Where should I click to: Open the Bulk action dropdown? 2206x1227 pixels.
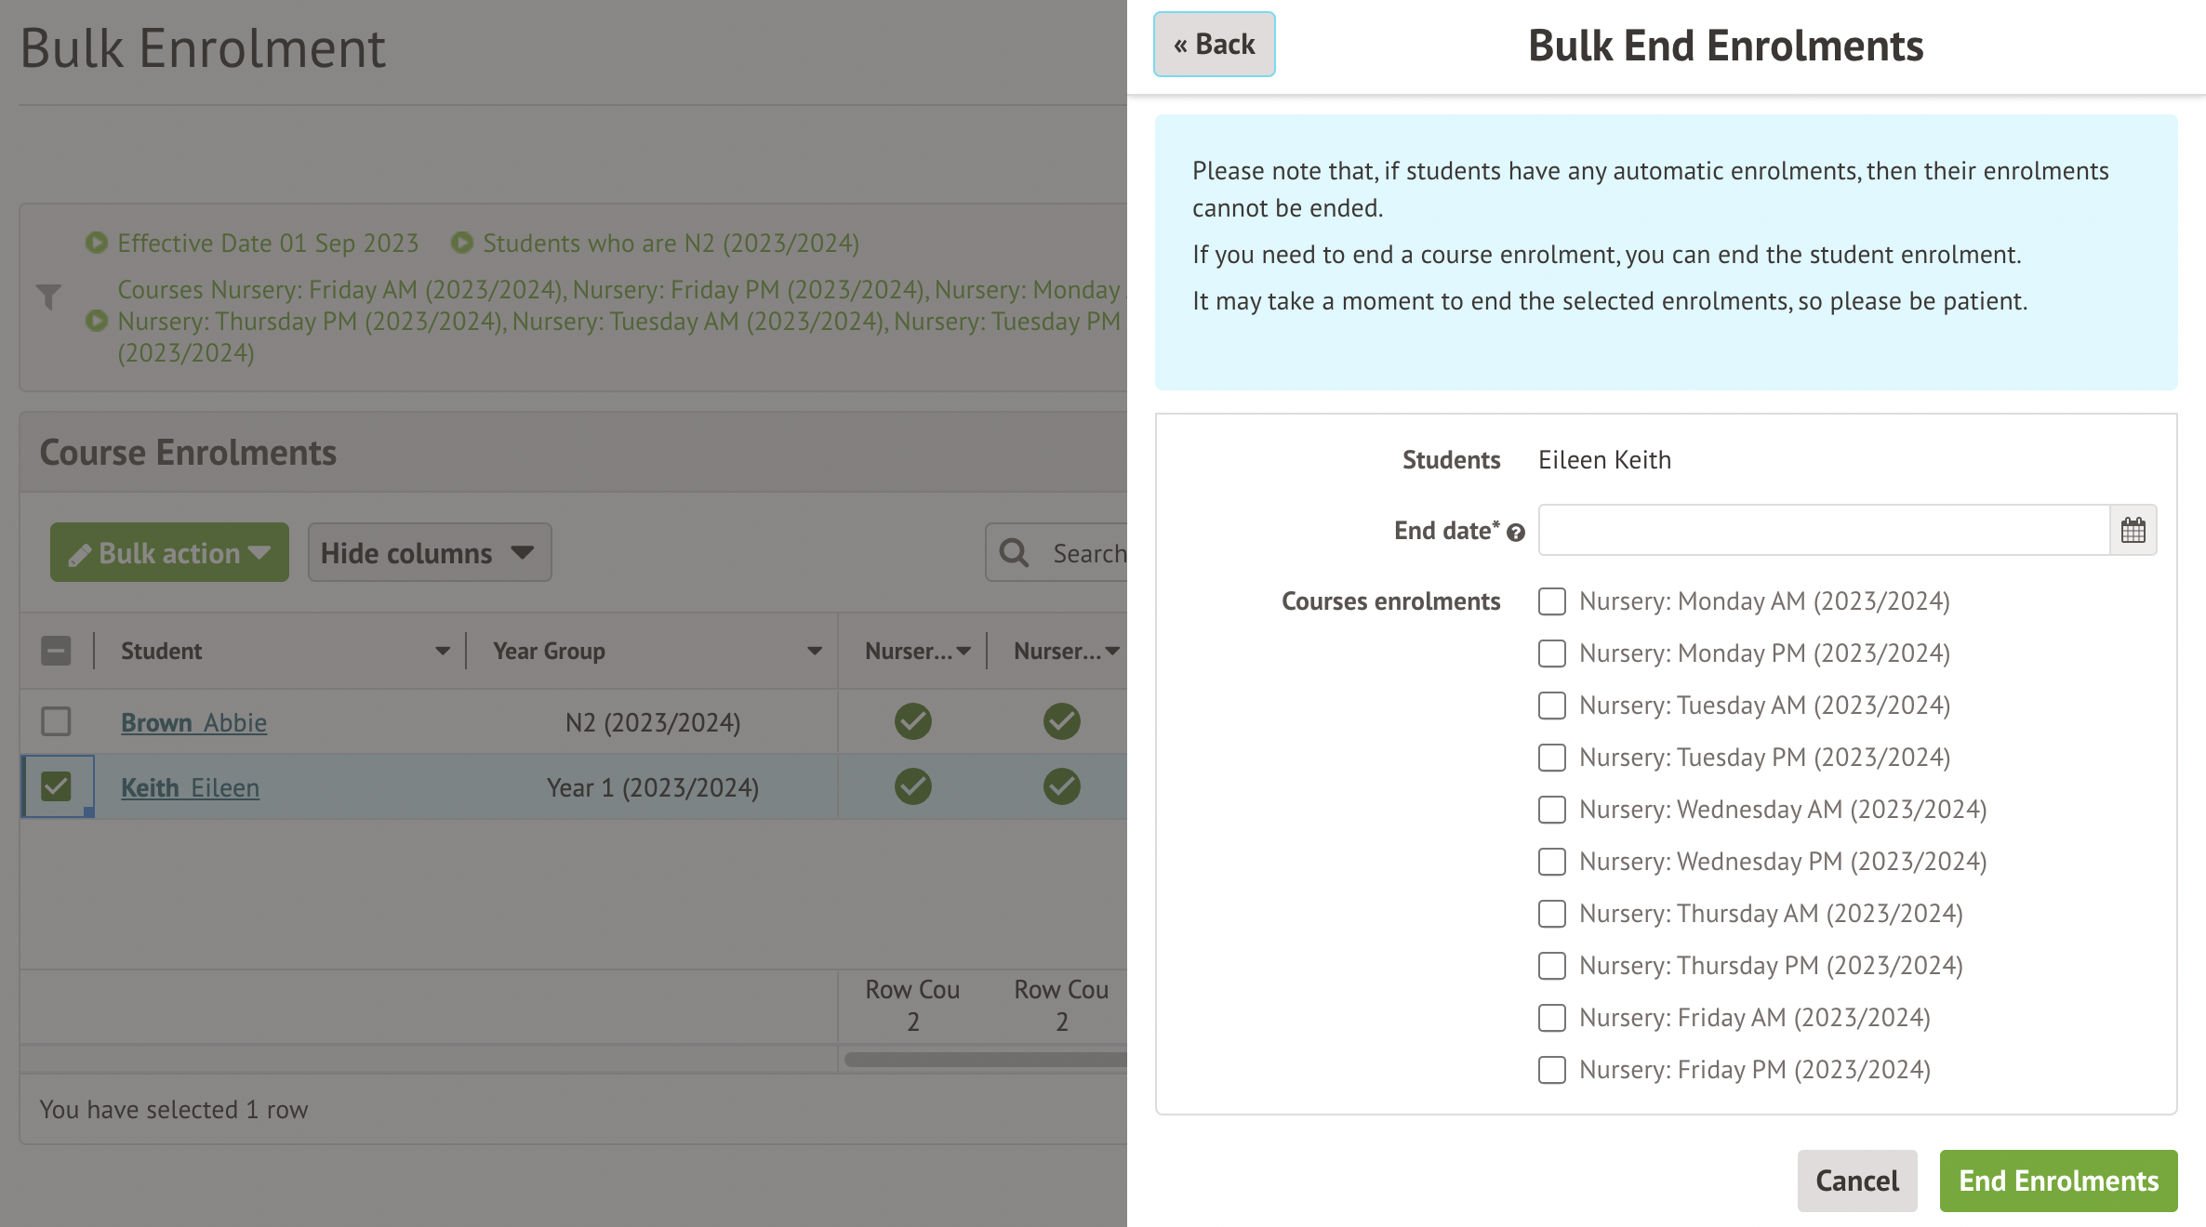coord(169,553)
